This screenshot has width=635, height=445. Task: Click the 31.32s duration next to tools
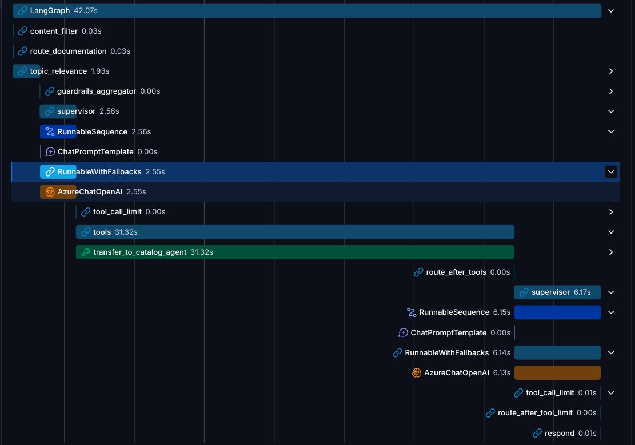pyautogui.click(x=126, y=232)
